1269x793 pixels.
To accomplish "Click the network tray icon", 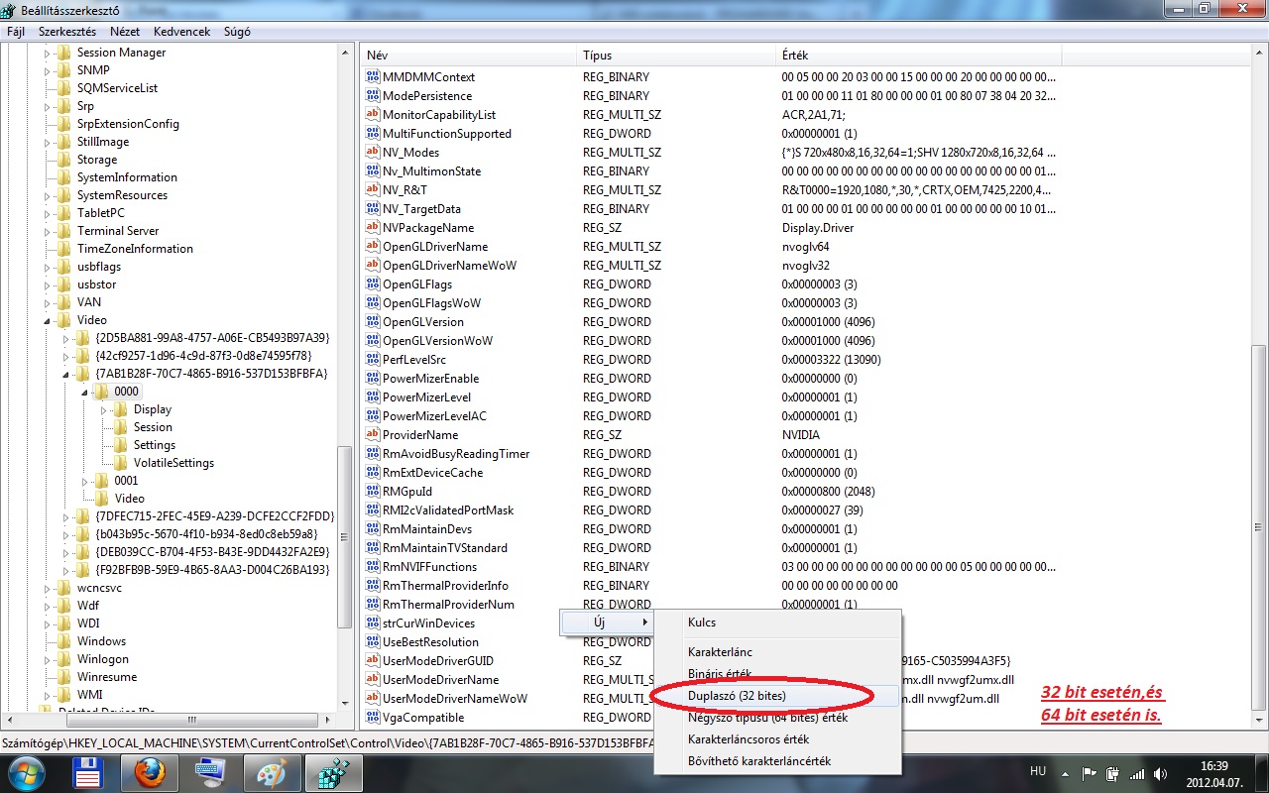I will click(x=1137, y=773).
